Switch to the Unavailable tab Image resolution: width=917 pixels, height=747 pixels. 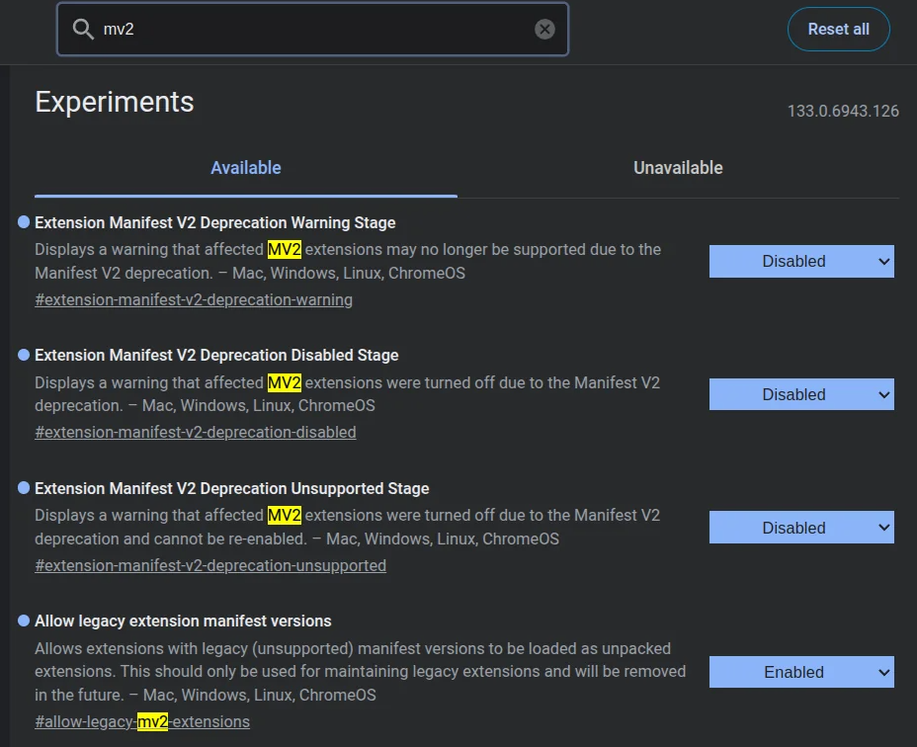(678, 168)
